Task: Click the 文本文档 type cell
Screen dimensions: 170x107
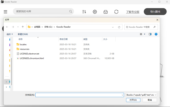Action: click(x=87, y=54)
